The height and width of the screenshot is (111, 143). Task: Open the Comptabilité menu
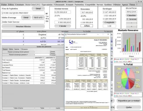point(90,5)
